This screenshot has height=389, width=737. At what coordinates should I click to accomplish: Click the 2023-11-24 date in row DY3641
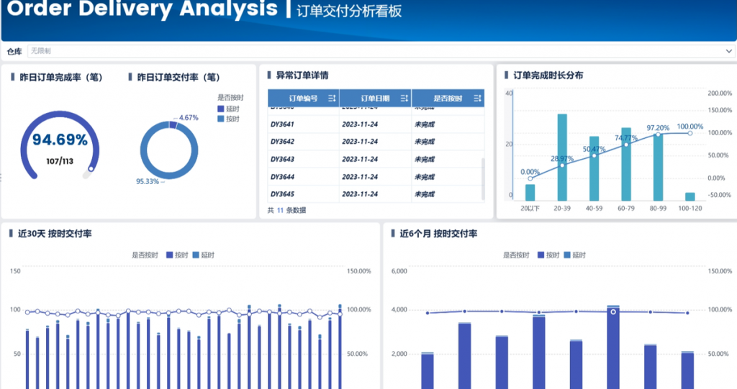(x=360, y=124)
